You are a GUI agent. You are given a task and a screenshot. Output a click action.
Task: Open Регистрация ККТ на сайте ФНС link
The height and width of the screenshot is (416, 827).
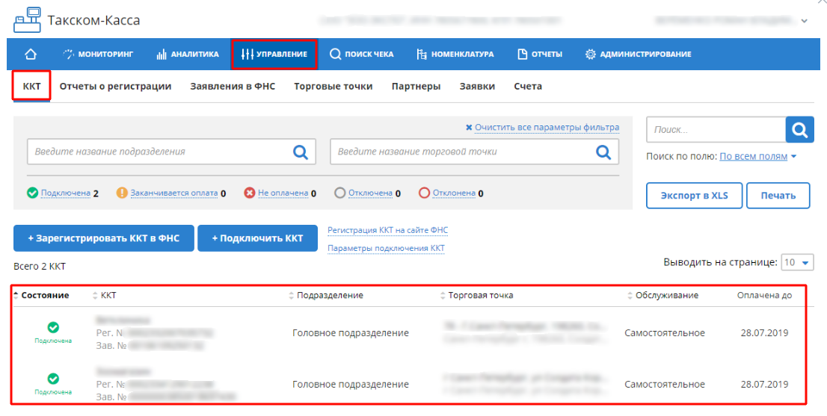click(x=387, y=230)
